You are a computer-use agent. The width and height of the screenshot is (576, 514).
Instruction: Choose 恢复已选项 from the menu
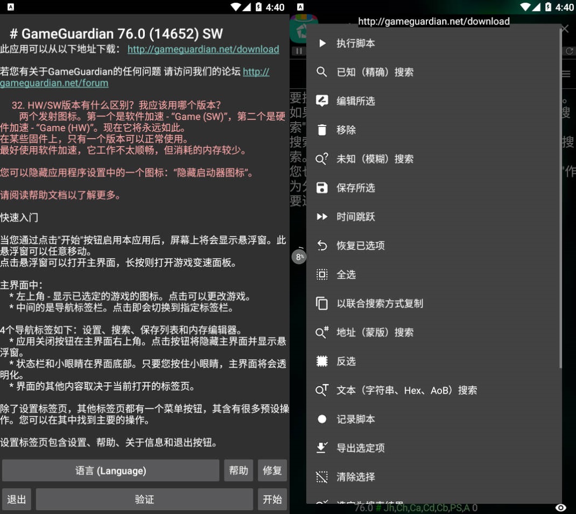click(433, 246)
